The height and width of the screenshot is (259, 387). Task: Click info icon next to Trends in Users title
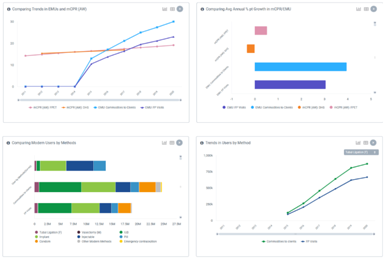(204, 142)
